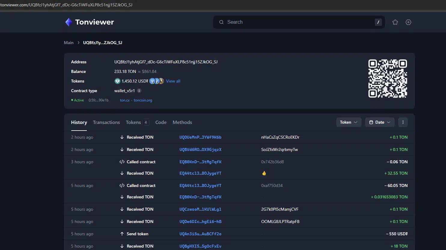
Task: Open the Tokens tab
Action: click(x=133, y=122)
